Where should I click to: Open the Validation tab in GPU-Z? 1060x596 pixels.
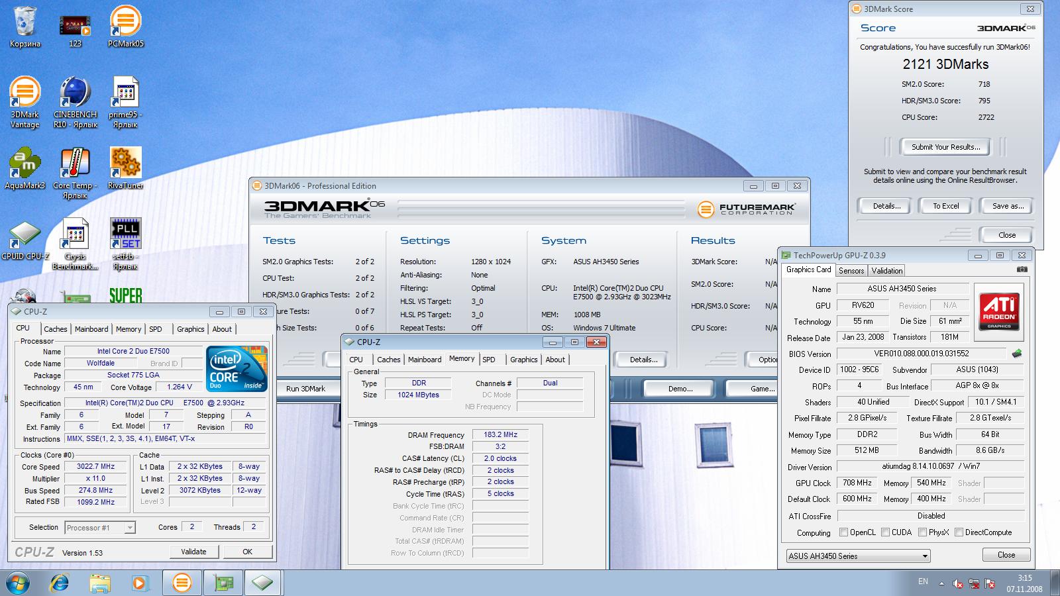(x=887, y=270)
